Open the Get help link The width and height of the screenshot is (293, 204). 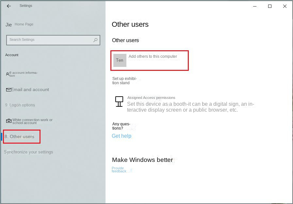122,136
